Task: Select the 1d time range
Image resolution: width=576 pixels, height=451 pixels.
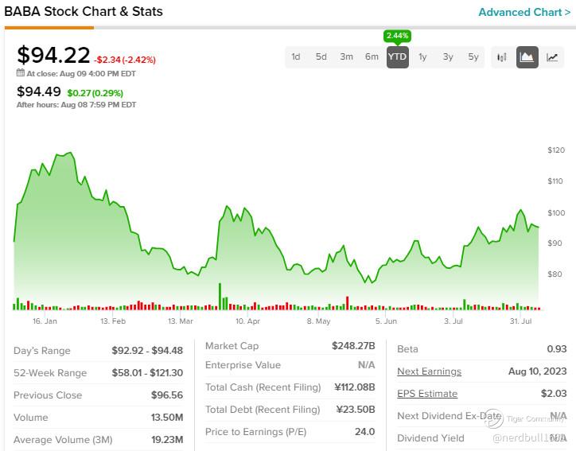Action: pos(296,57)
